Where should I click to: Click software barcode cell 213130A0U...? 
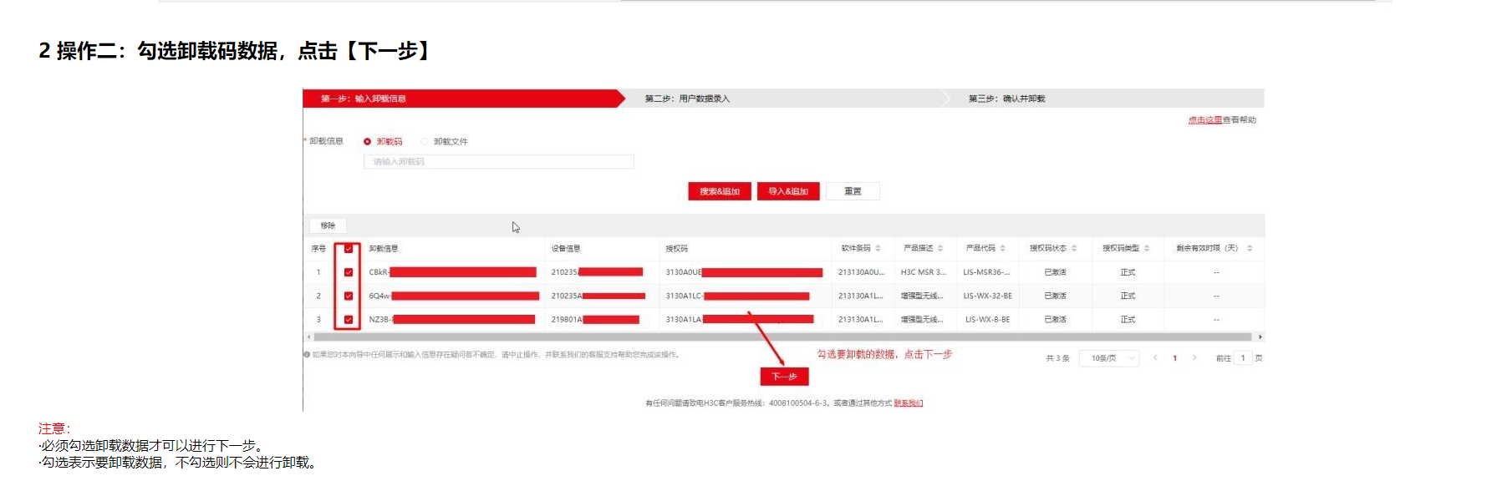coord(861,272)
